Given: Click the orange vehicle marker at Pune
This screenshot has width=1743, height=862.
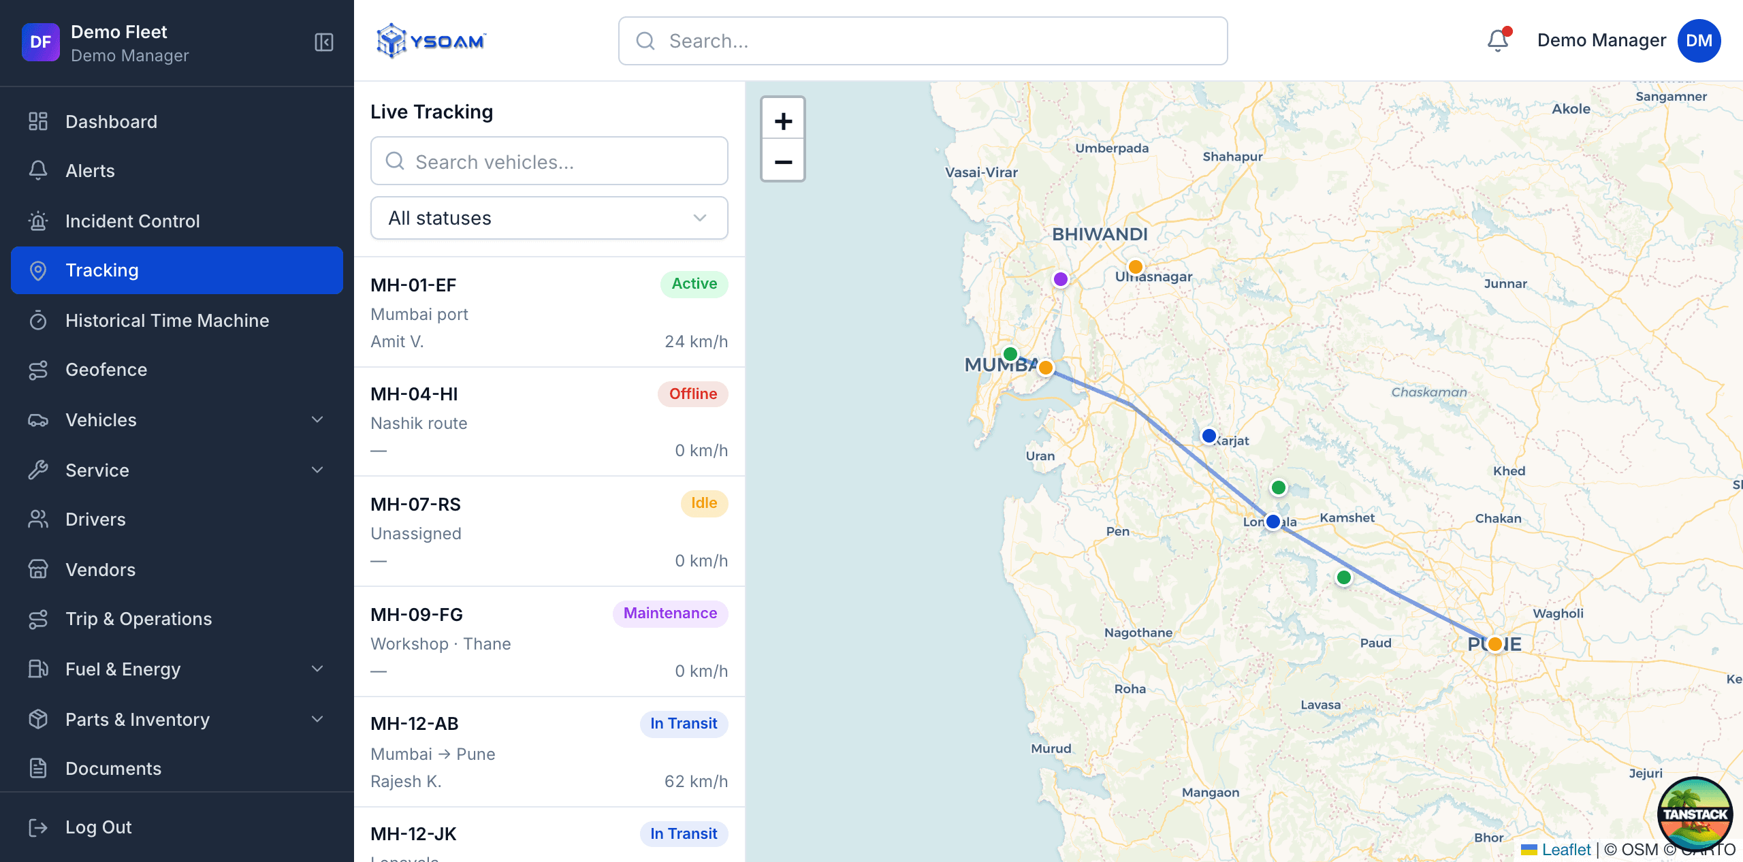Looking at the screenshot, I should click(1495, 644).
